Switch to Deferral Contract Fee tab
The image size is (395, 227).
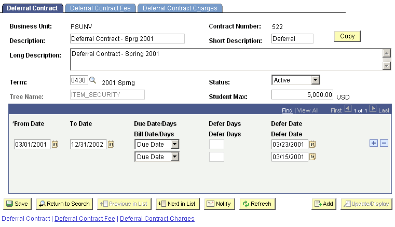(100, 8)
